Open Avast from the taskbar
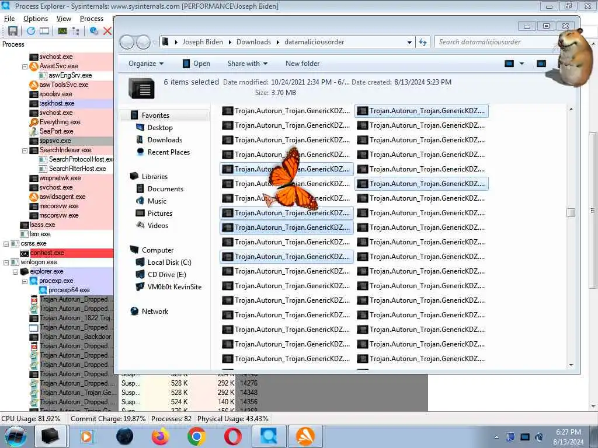Screen dimensions: 598x448 tap(305, 436)
